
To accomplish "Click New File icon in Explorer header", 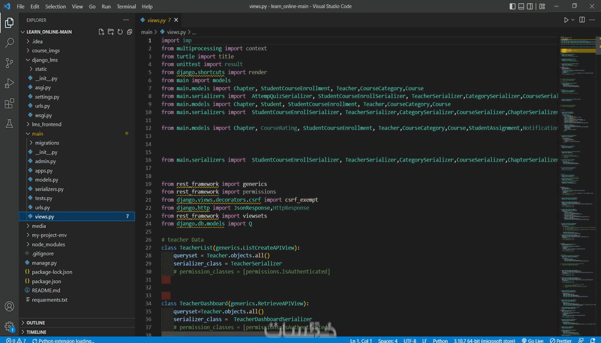I will click(101, 32).
